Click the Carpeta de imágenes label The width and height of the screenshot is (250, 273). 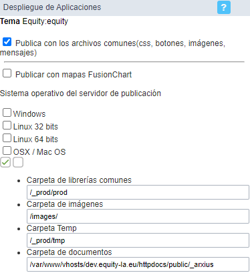(65, 204)
